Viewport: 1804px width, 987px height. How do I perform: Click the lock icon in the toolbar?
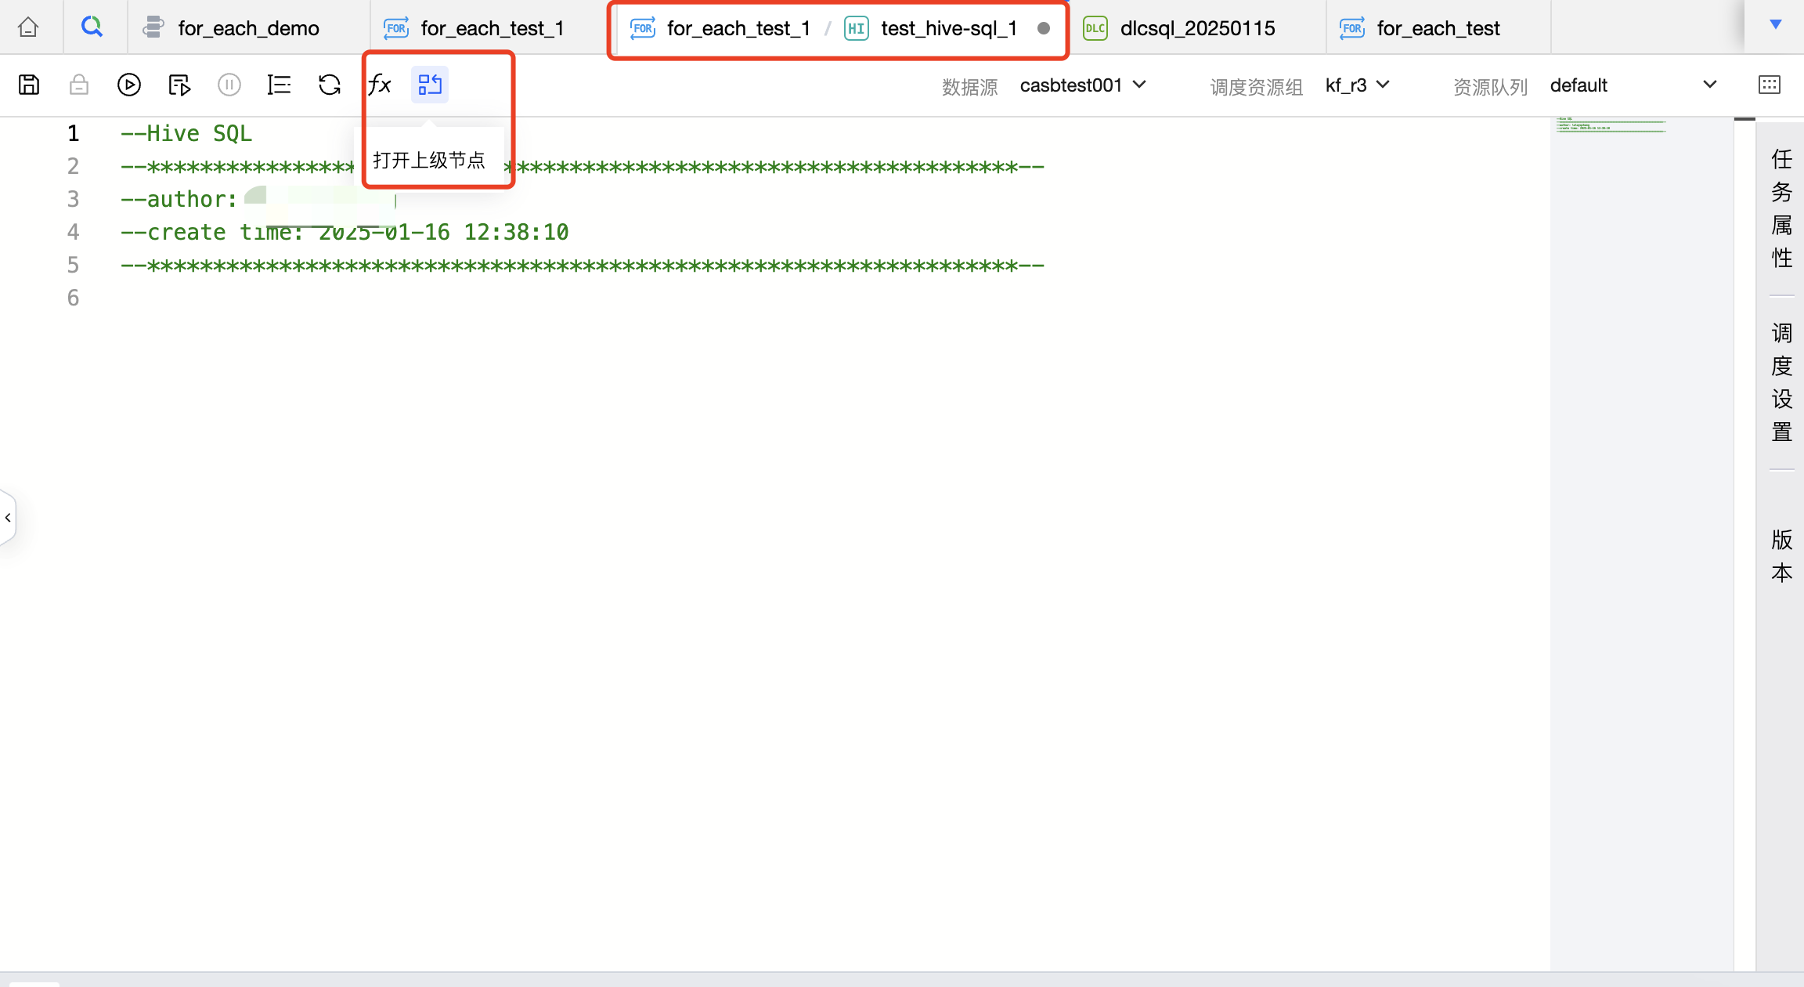(x=79, y=85)
